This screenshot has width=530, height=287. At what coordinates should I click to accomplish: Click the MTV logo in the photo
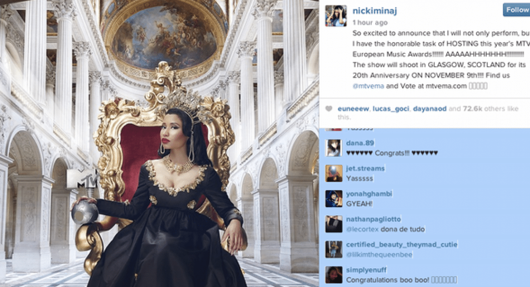(82, 178)
